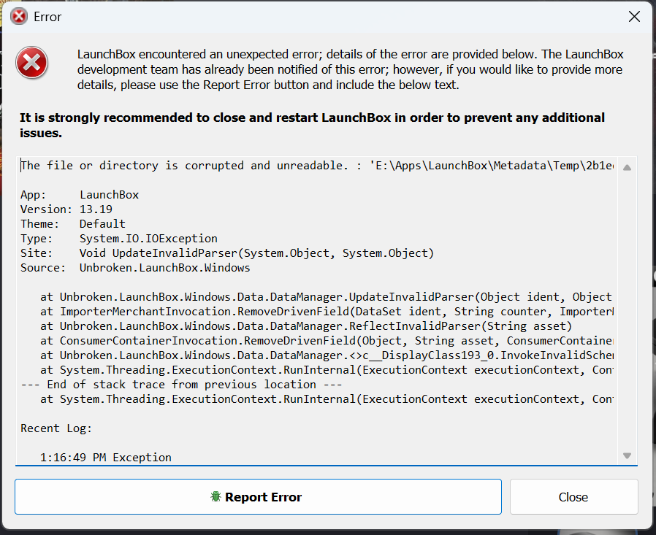The height and width of the screenshot is (535, 656).
Task: Click the ConsumerContainerInvocation stack trace line
Action: [x=327, y=341]
